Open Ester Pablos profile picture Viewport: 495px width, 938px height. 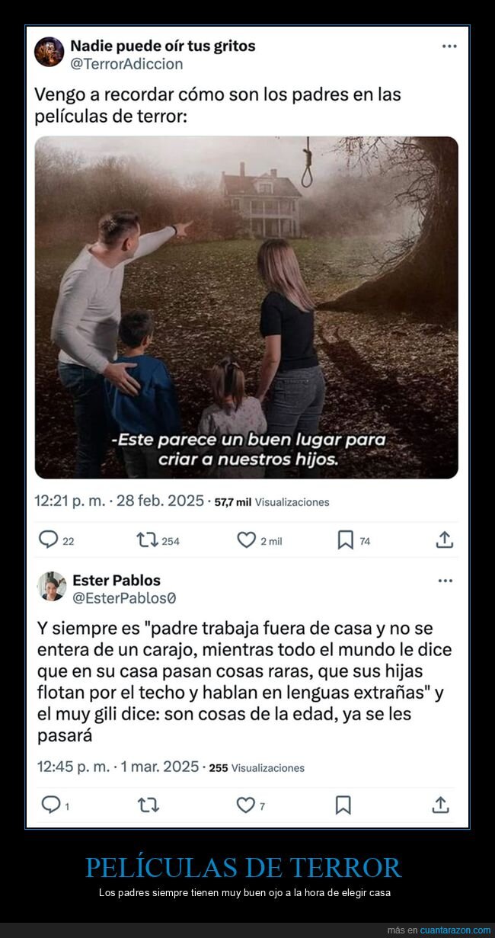point(52,587)
